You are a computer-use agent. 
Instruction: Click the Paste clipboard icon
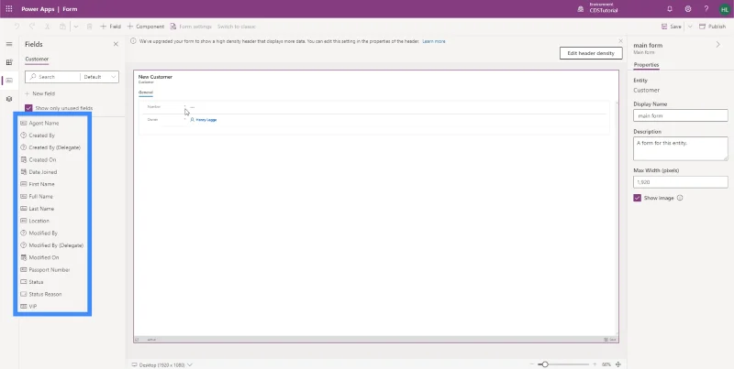pos(62,27)
